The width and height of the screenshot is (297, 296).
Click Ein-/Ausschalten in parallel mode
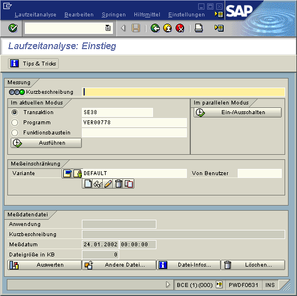tap(238, 112)
